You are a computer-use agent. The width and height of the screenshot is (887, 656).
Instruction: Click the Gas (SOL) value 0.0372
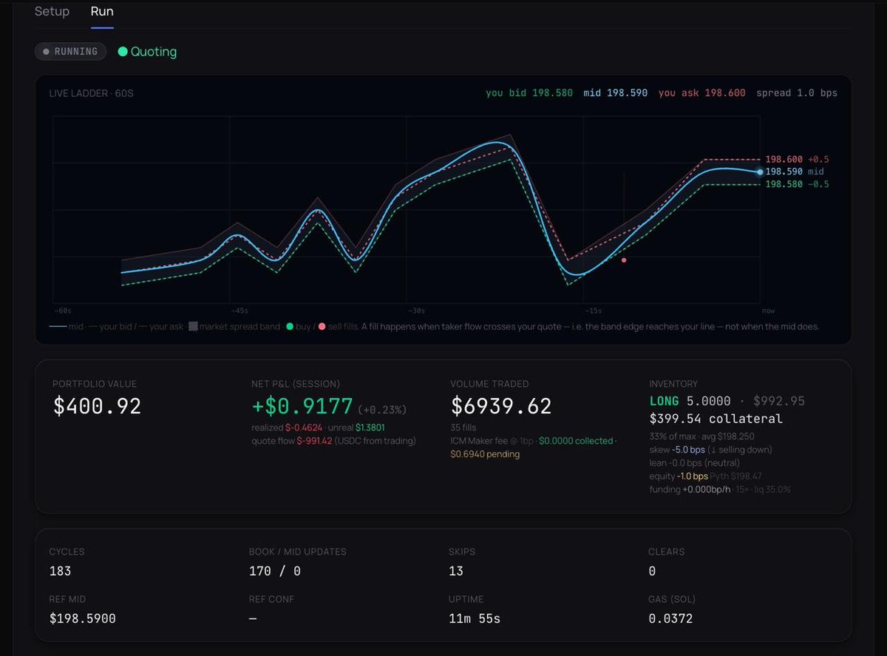click(x=670, y=618)
